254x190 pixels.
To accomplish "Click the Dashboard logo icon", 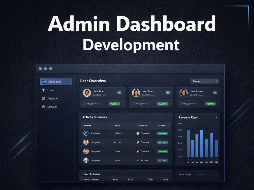I will (44, 82).
